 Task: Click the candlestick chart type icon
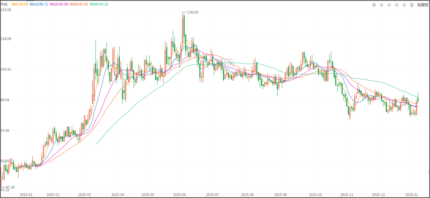tap(412, 5)
